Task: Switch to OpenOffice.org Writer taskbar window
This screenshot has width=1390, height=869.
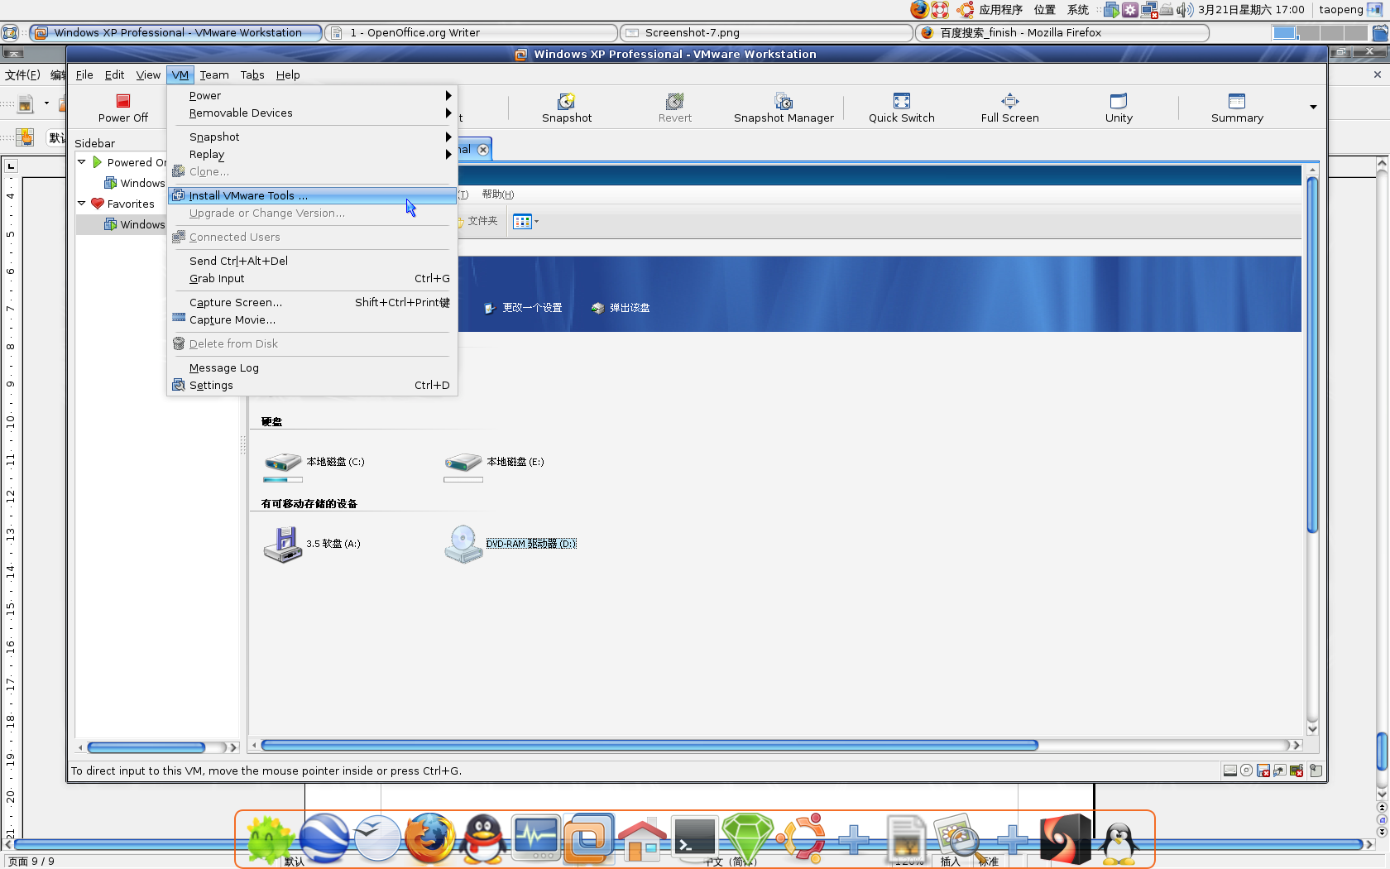Action: [x=472, y=32]
